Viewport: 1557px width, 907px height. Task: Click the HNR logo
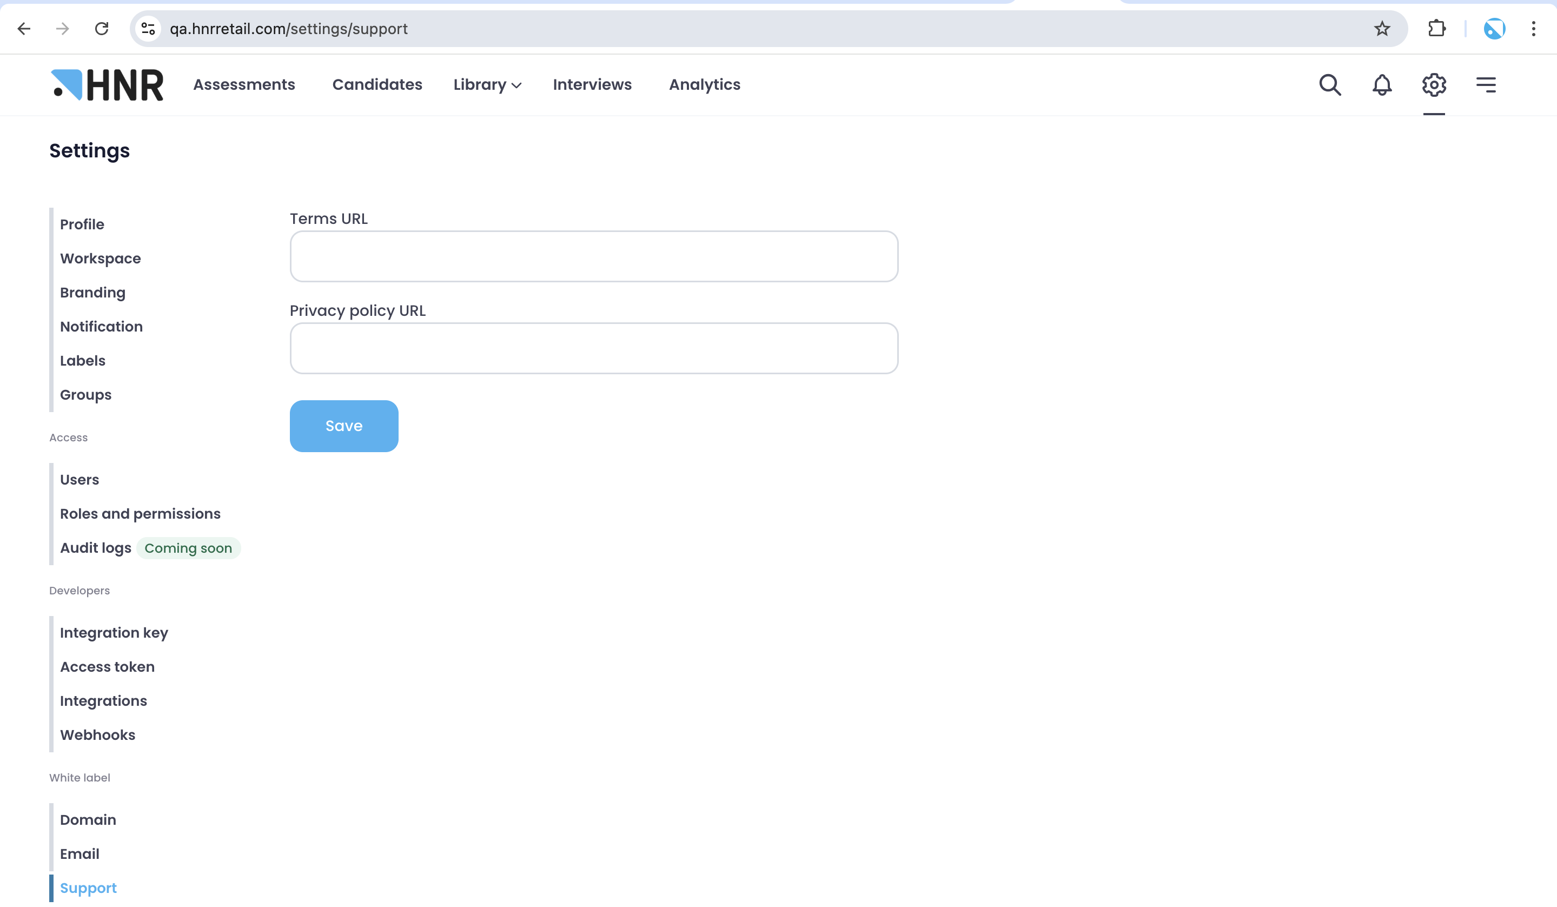[107, 85]
